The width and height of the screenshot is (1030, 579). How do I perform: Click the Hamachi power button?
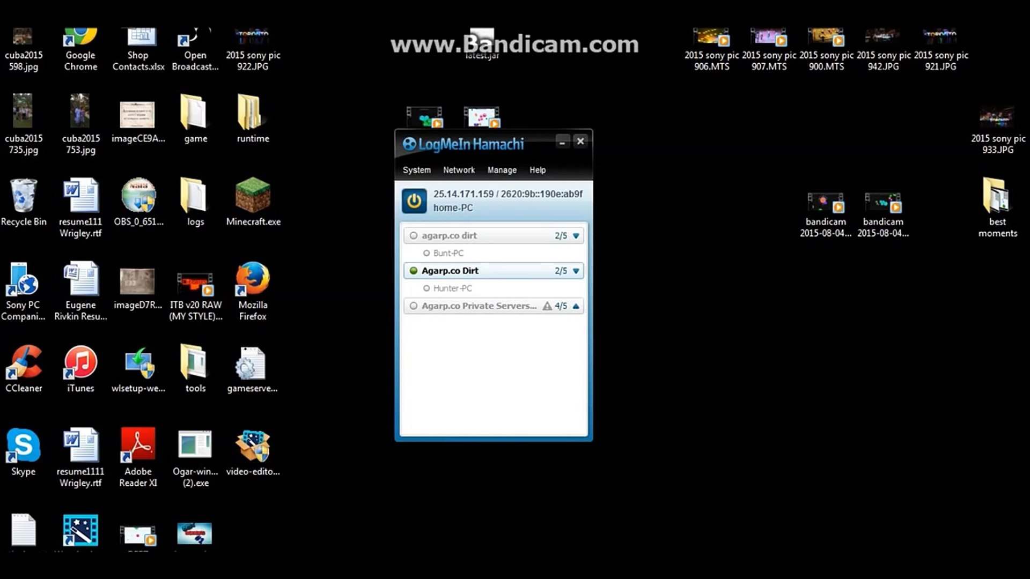pos(414,201)
